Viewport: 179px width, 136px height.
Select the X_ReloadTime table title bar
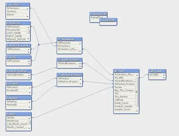[98, 14]
